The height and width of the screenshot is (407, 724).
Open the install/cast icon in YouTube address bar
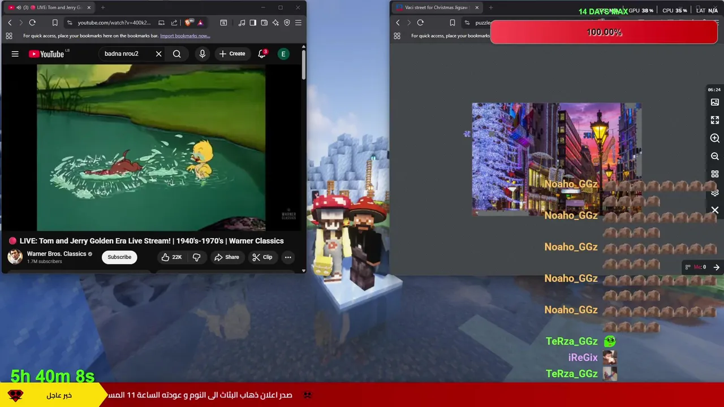click(162, 23)
